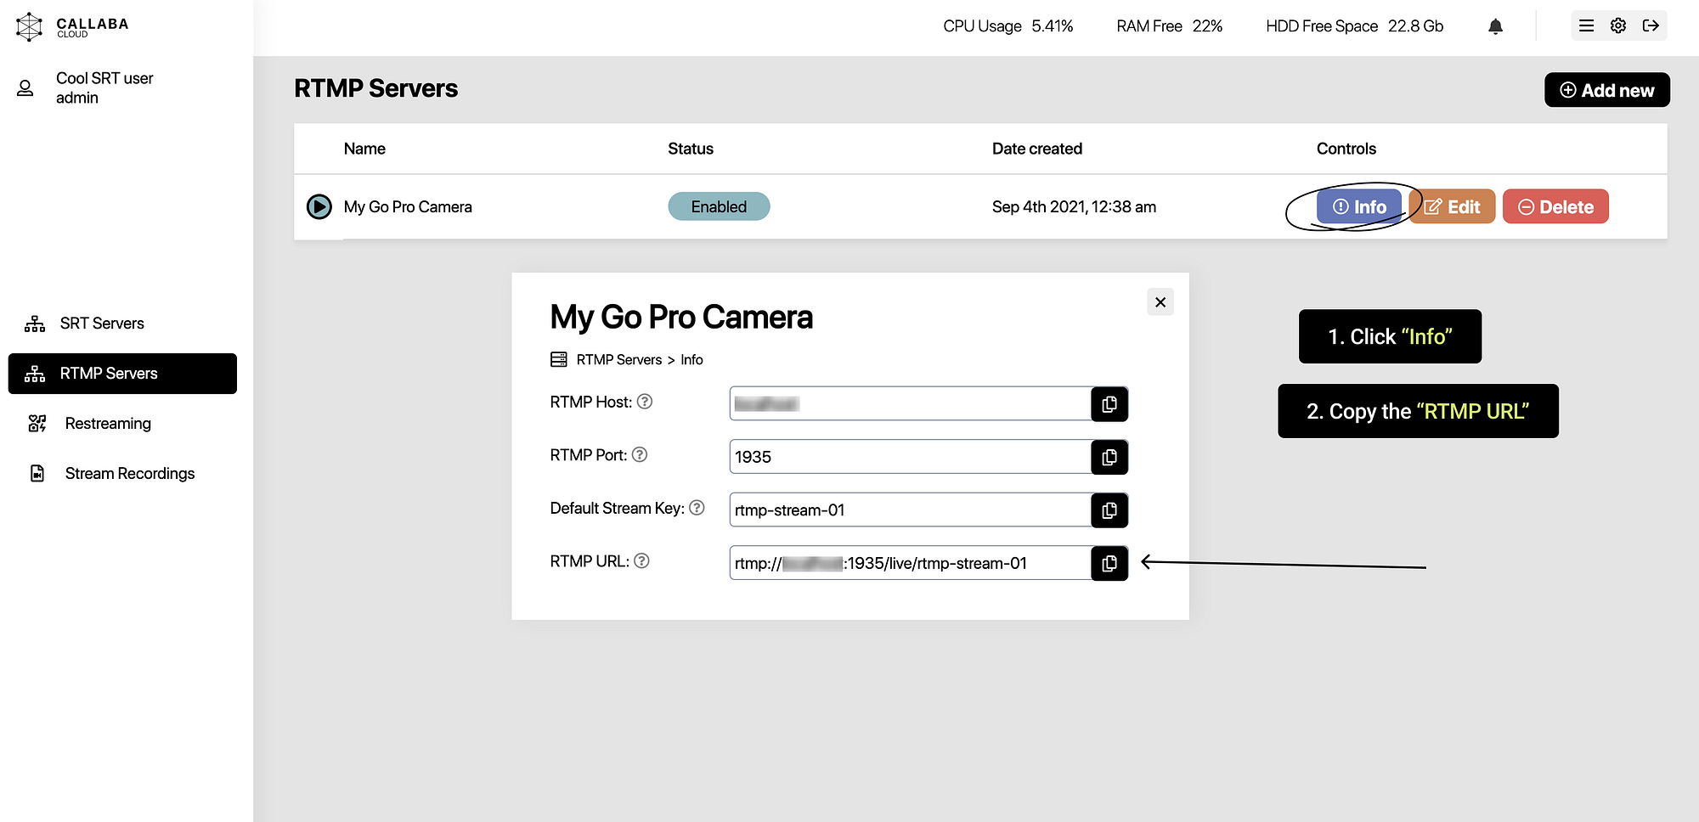Click the CPU Usage 5.41% indicator

click(1008, 26)
